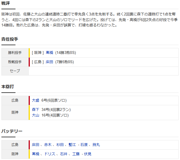Open catcher 伏見 link
This screenshot has height=160, width=180.
click(x=88, y=154)
